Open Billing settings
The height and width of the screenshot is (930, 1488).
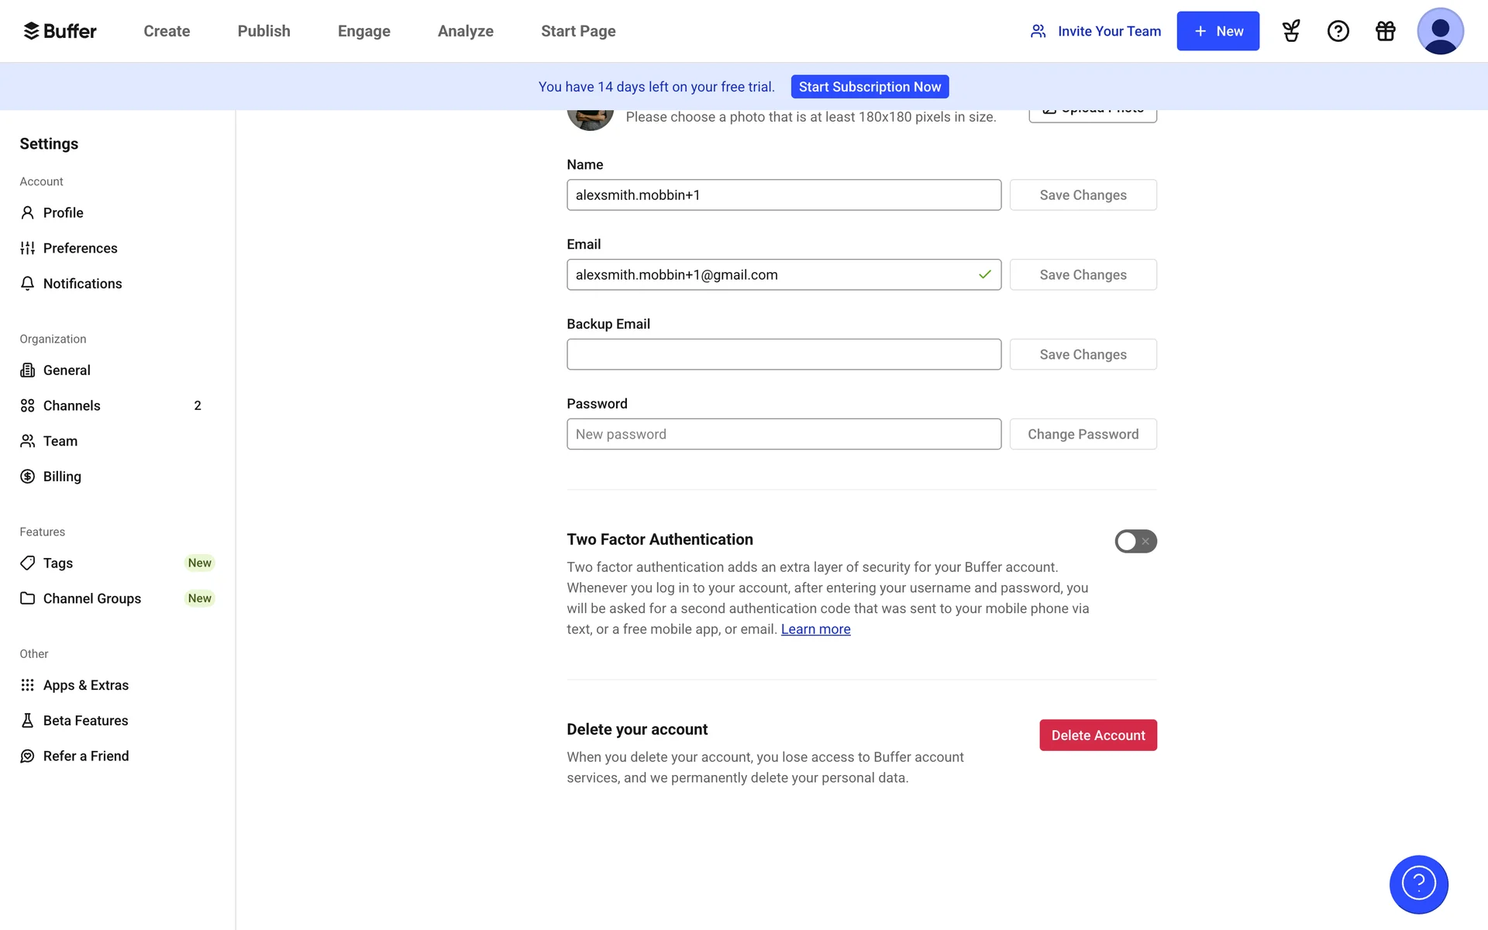[x=62, y=477]
